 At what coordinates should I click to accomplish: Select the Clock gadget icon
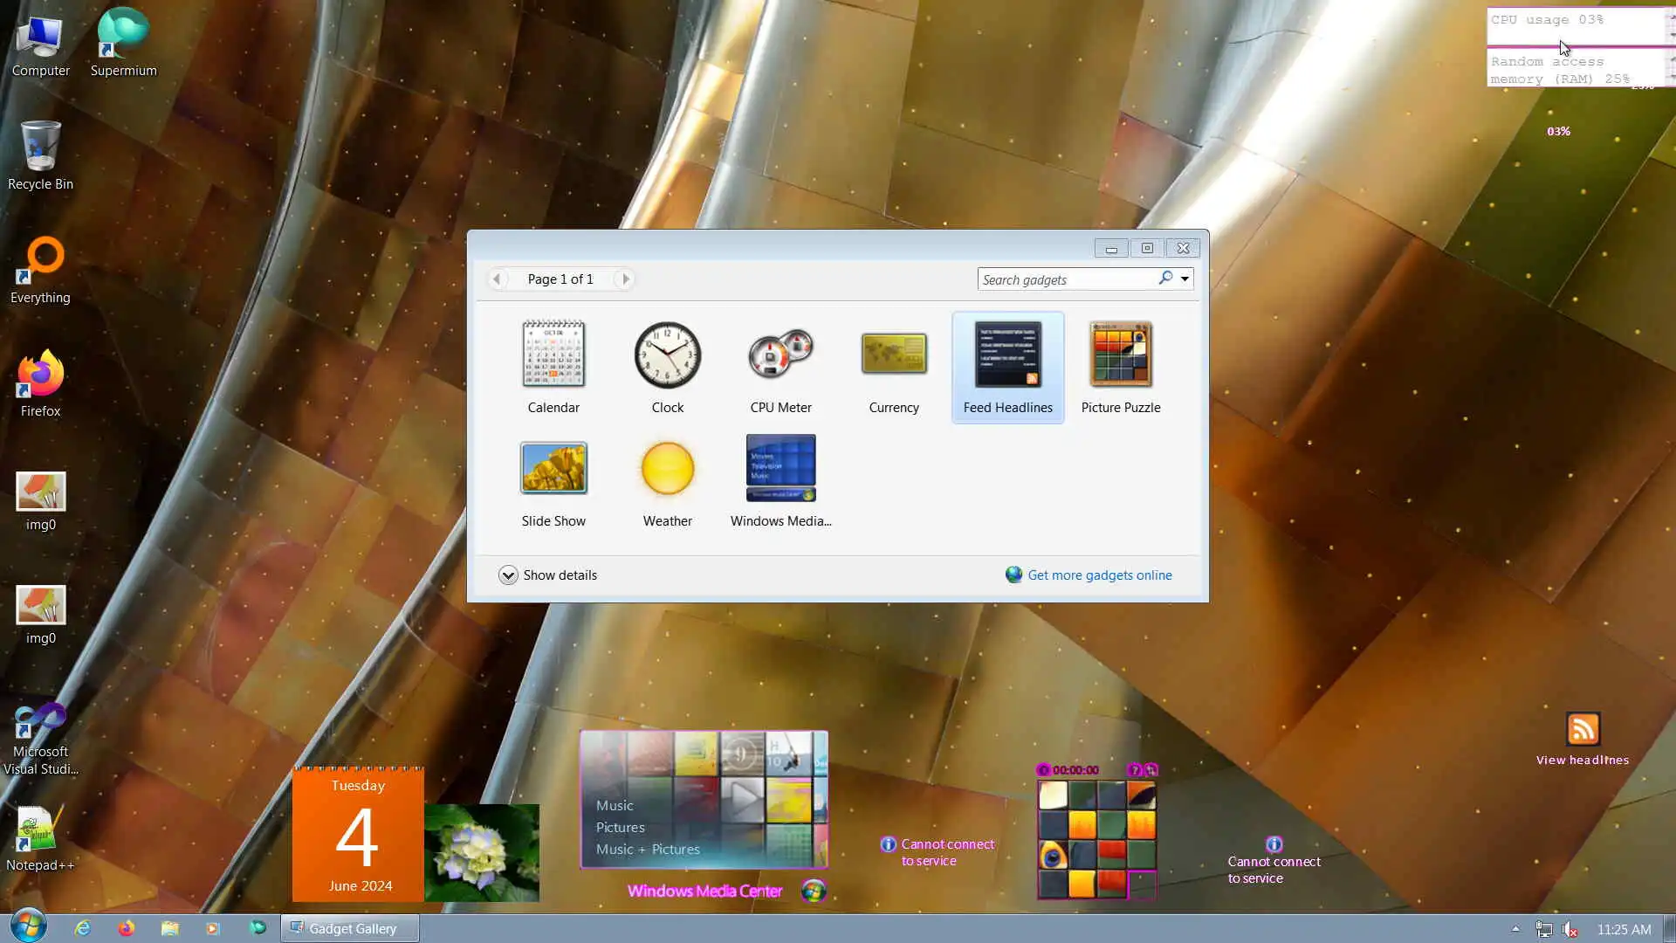point(667,354)
